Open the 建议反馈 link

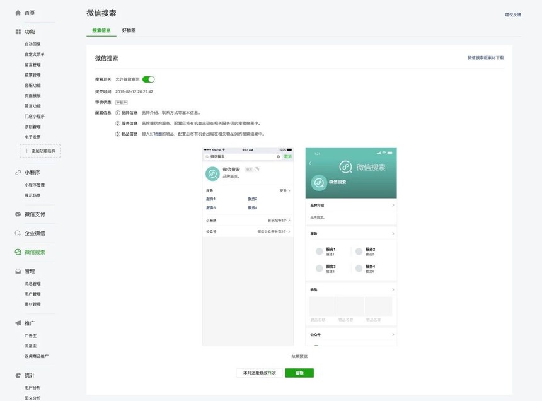pyautogui.click(x=513, y=15)
